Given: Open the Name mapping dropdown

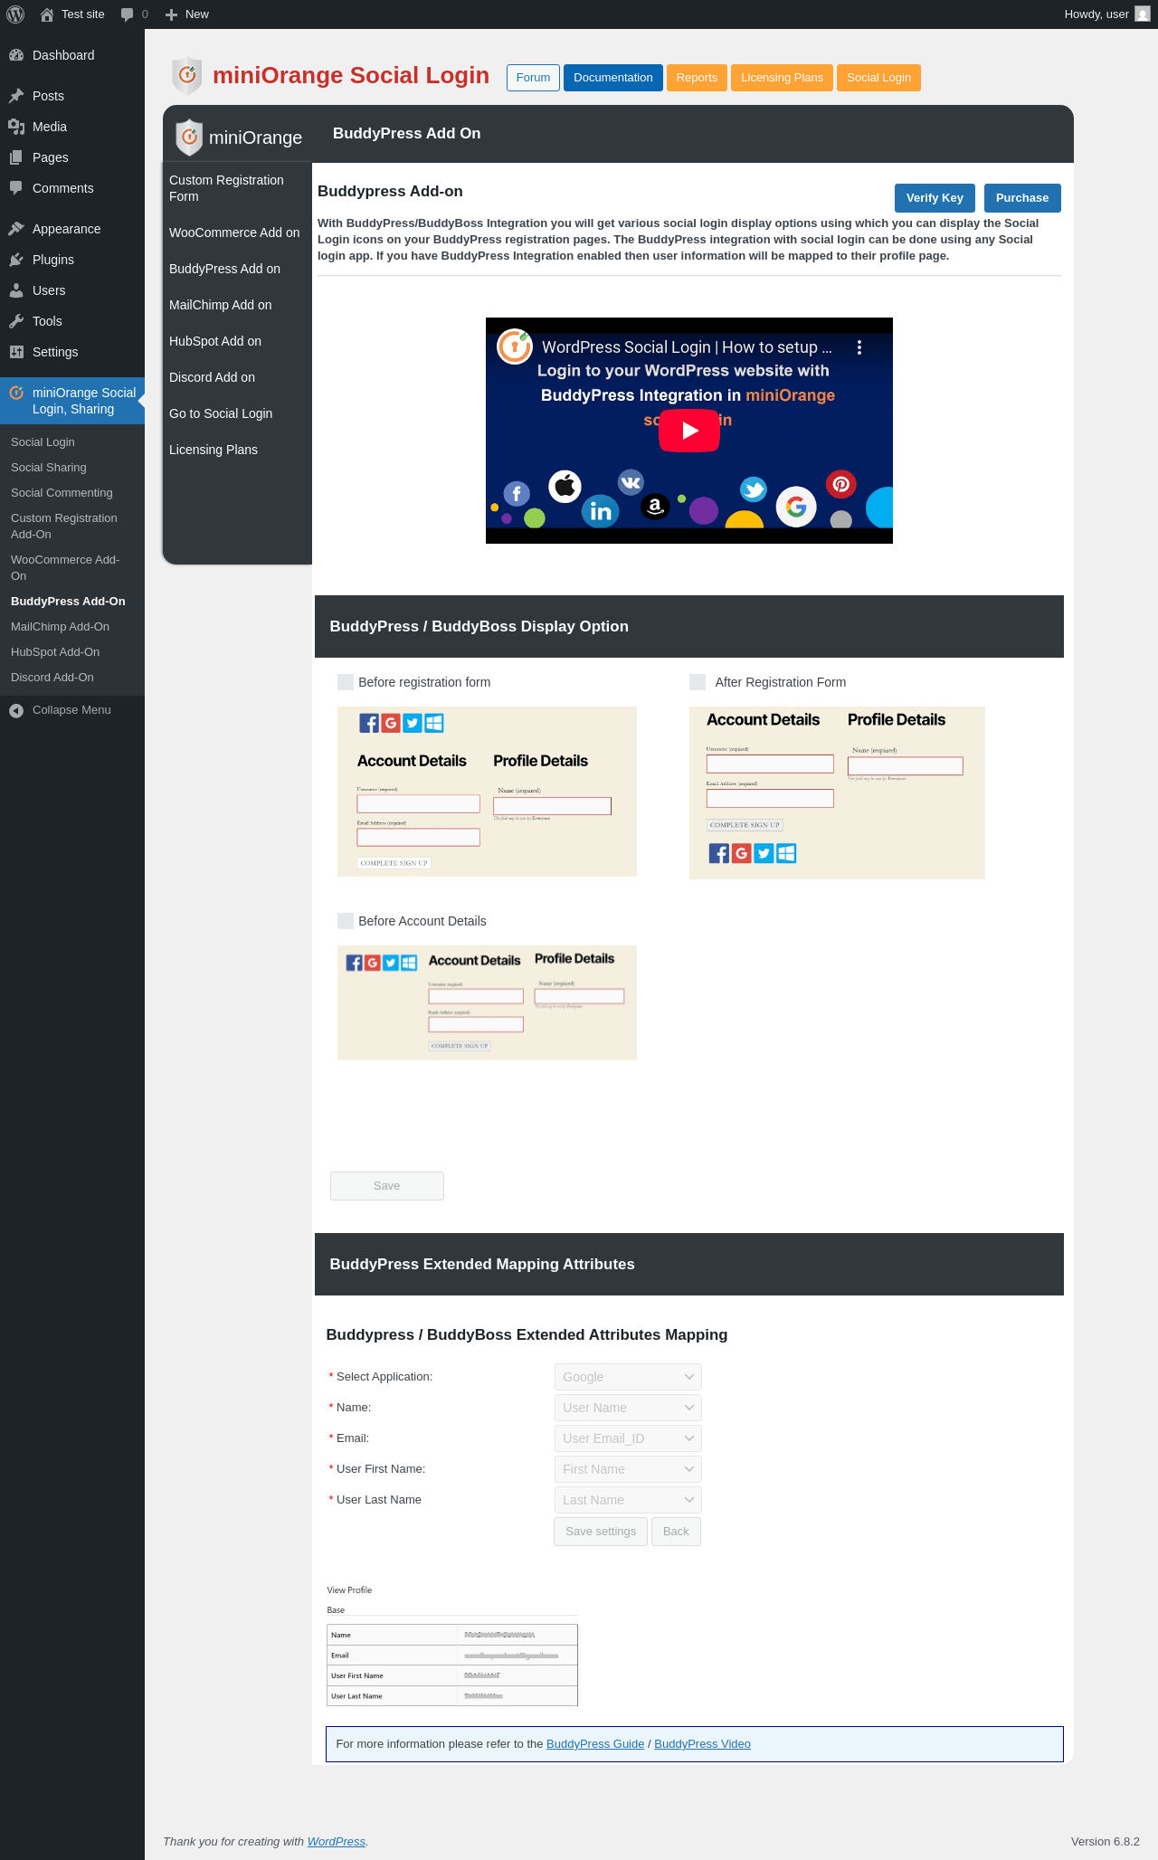Looking at the screenshot, I should (x=628, y=1408).
